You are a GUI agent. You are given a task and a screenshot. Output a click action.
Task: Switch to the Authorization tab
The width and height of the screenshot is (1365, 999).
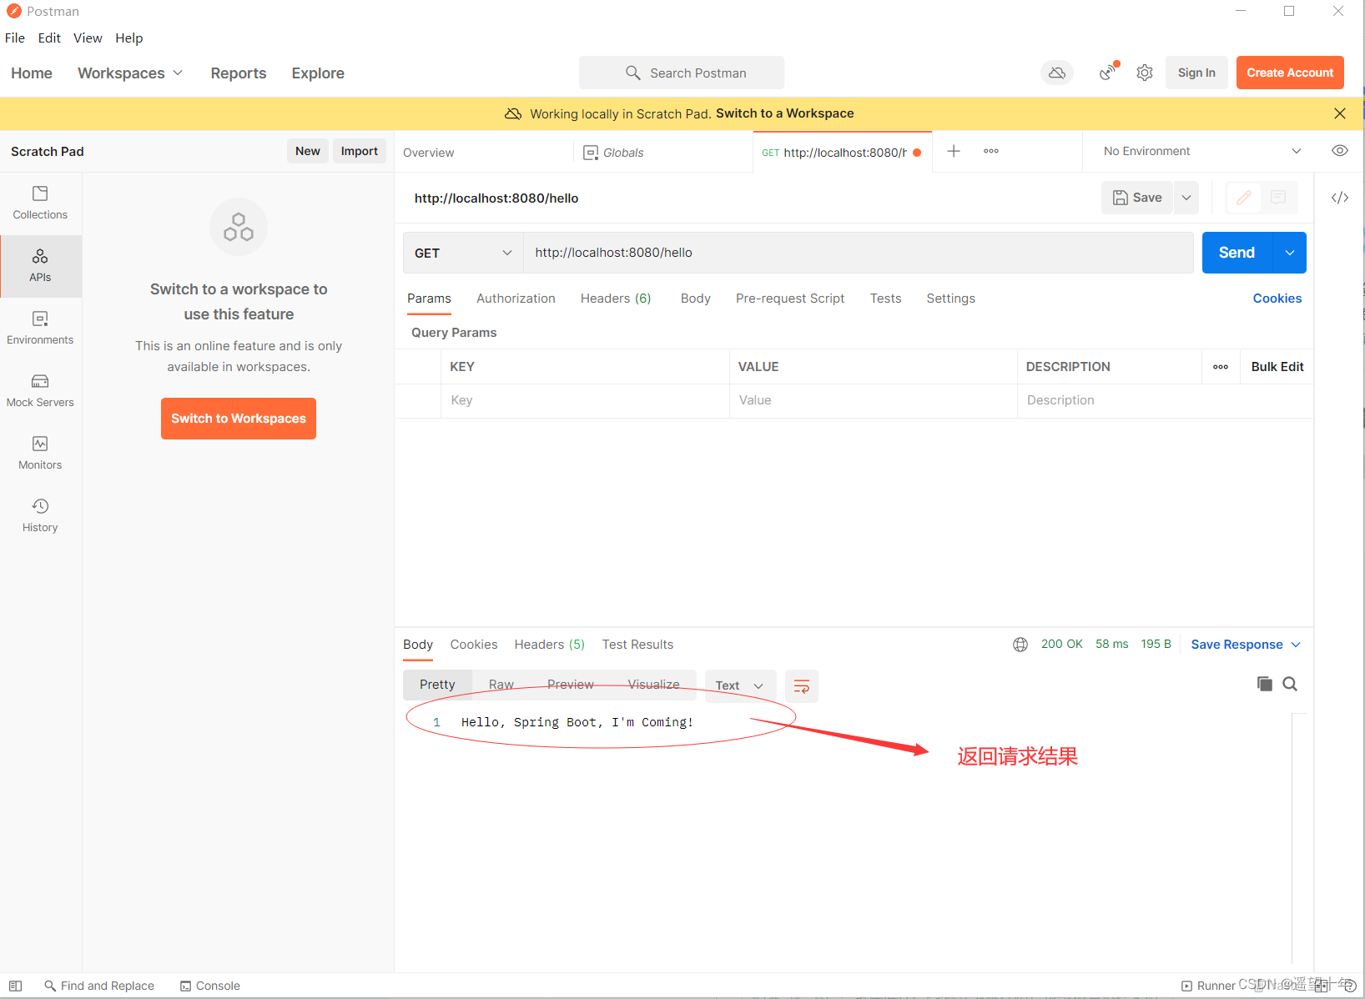pyautogui.click(x=516, y=299)
